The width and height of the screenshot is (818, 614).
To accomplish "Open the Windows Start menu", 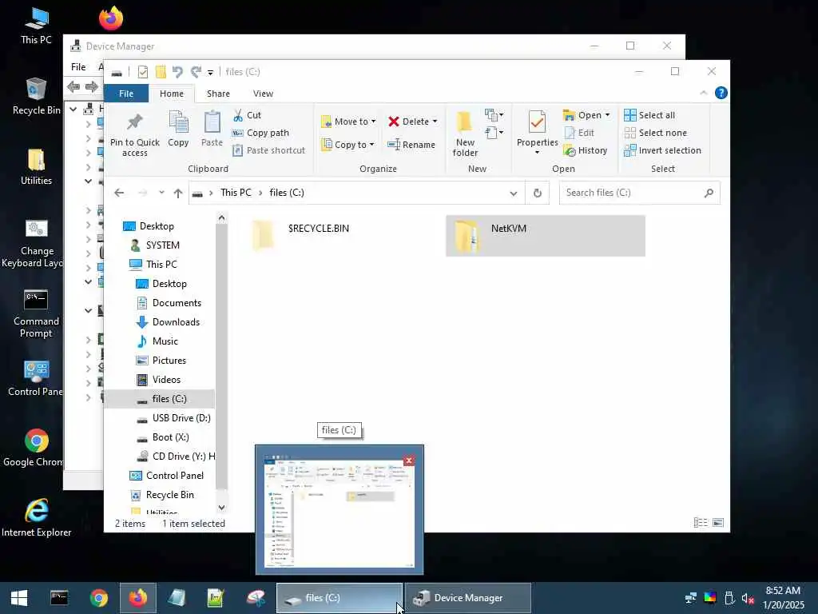I will click(x=19, y=598).
